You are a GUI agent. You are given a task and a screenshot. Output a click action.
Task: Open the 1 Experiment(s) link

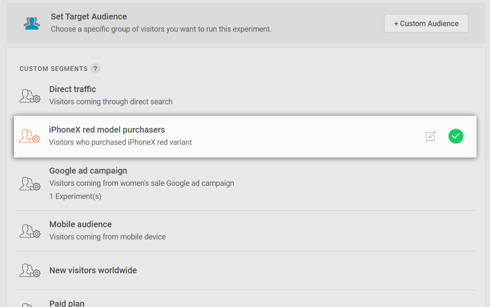[75, 196]
